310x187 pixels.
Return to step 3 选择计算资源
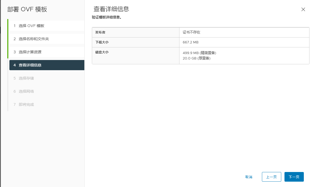(x=34, y=52)
